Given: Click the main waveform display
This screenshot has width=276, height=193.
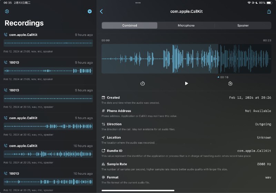Looking at the screenshot, I should click(186, 59).
